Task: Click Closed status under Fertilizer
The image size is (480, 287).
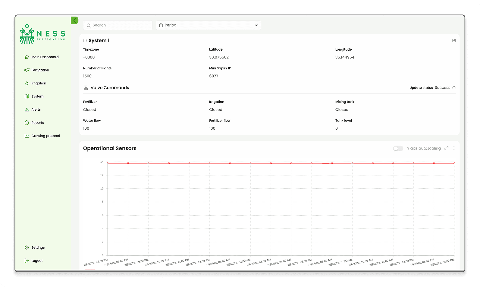Action: [89, 110]
